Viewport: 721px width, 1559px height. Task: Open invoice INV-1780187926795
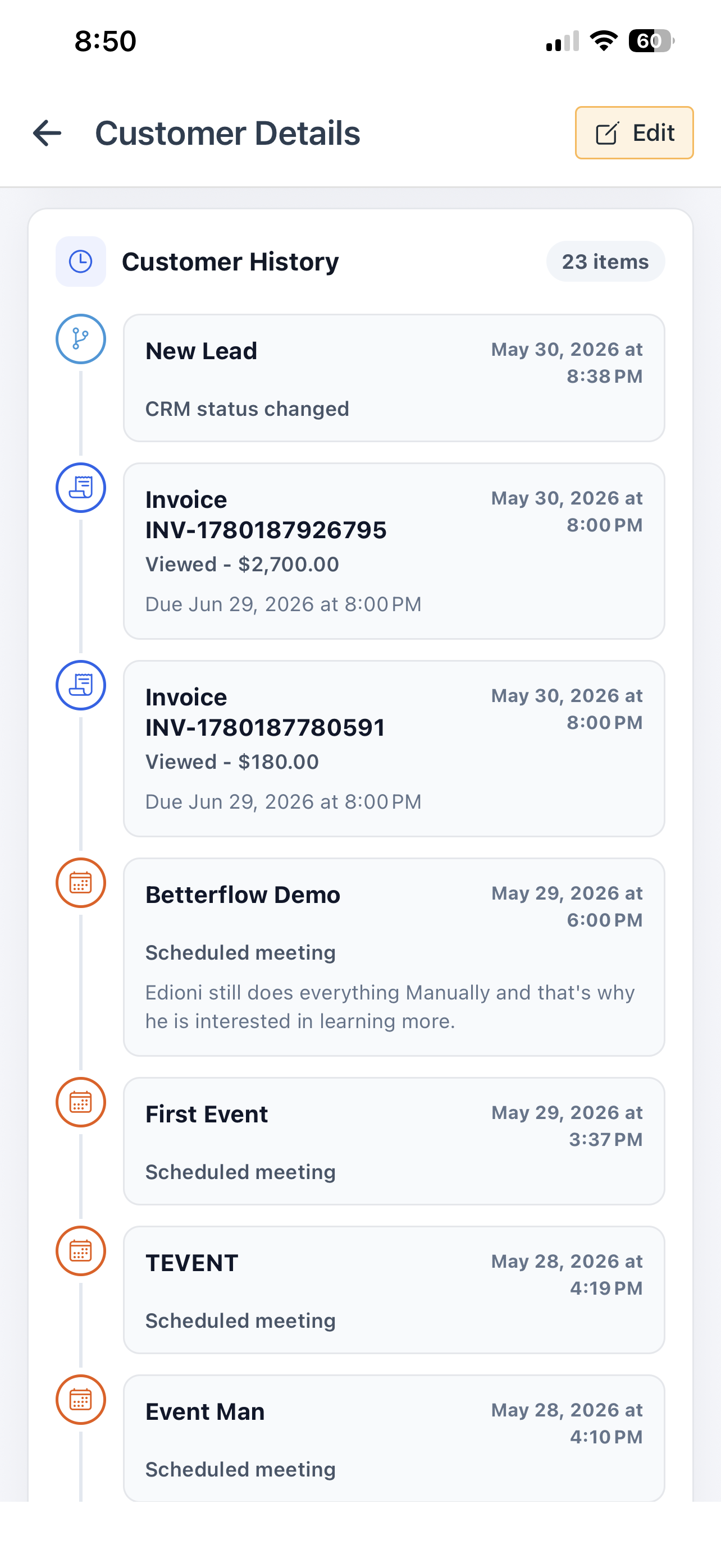pos(266,515)
